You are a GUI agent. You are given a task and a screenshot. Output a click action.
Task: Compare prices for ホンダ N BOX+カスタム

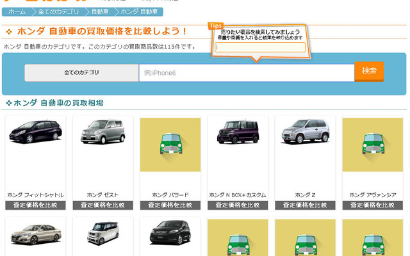click(238, 205)
